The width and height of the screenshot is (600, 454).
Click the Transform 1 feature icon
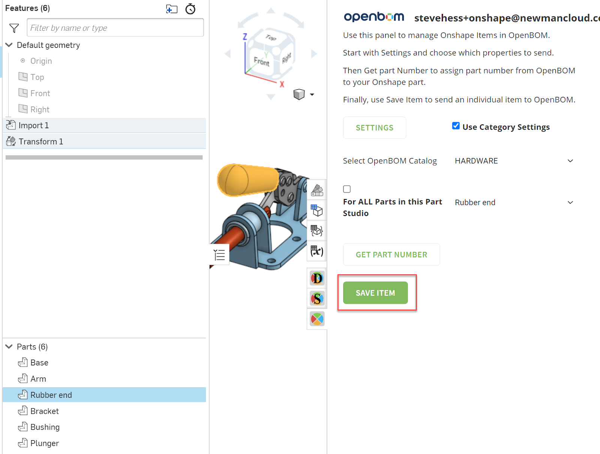coord(11,141)
